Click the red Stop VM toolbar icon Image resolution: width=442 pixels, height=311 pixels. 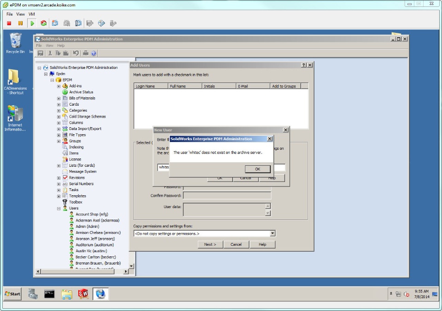pos(9,23)
